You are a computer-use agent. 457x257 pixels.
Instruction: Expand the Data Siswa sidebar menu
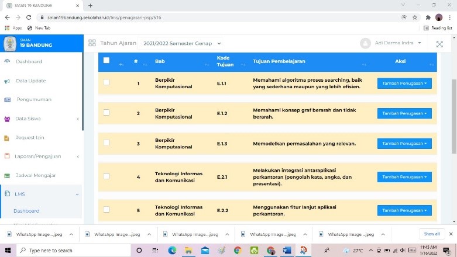[41, 119]
